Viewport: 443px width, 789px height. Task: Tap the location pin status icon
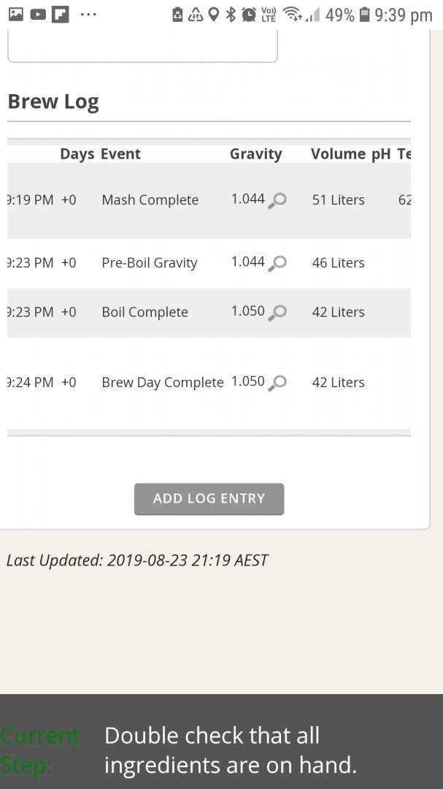(214, 15)
